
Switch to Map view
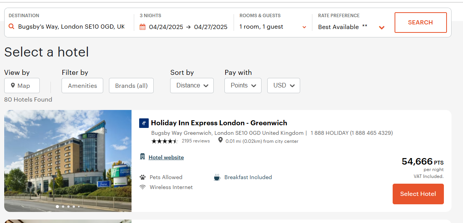tap(22, 86)
